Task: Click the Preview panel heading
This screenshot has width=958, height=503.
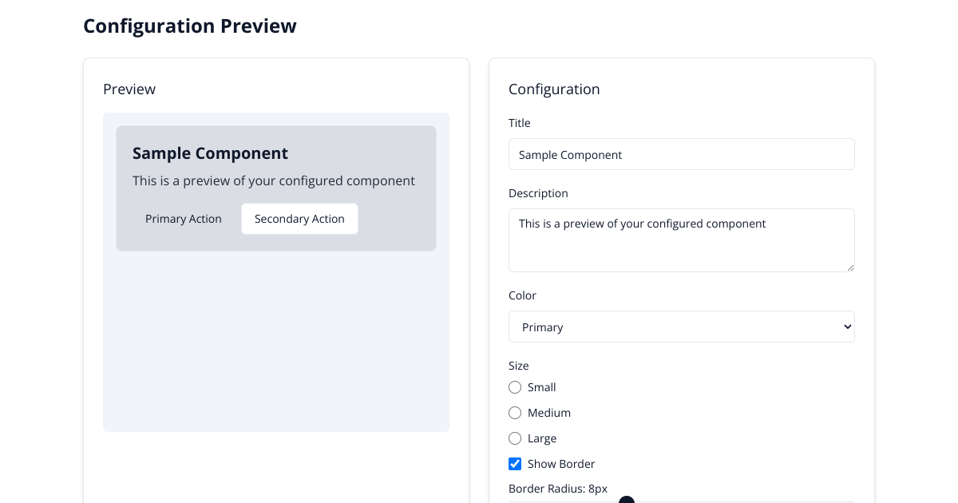Action: [x=129, y=89]
